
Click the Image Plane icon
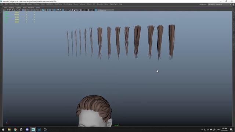point(15,10)
